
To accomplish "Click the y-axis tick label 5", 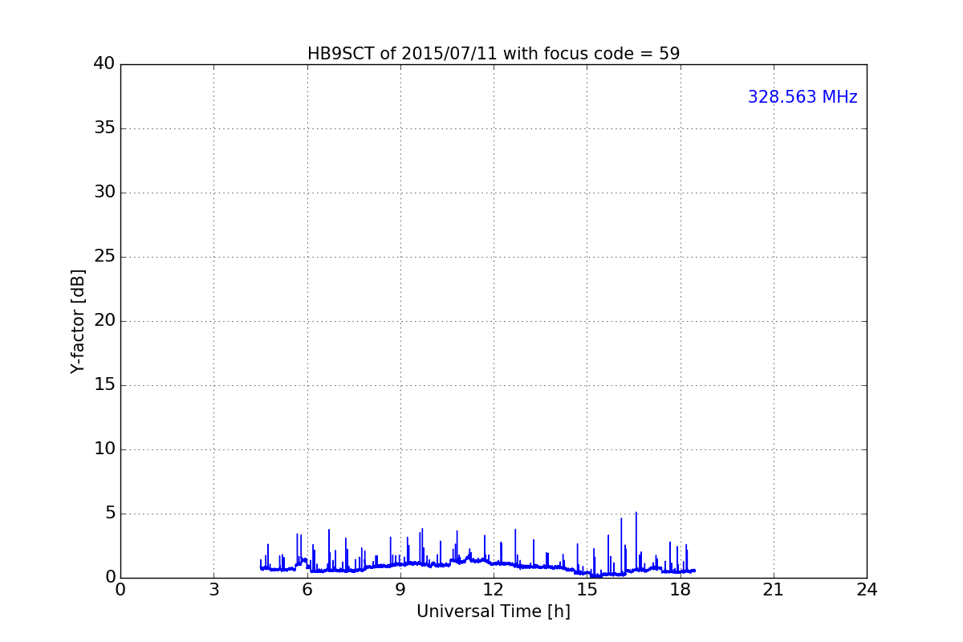I will [x=110, y=514].
